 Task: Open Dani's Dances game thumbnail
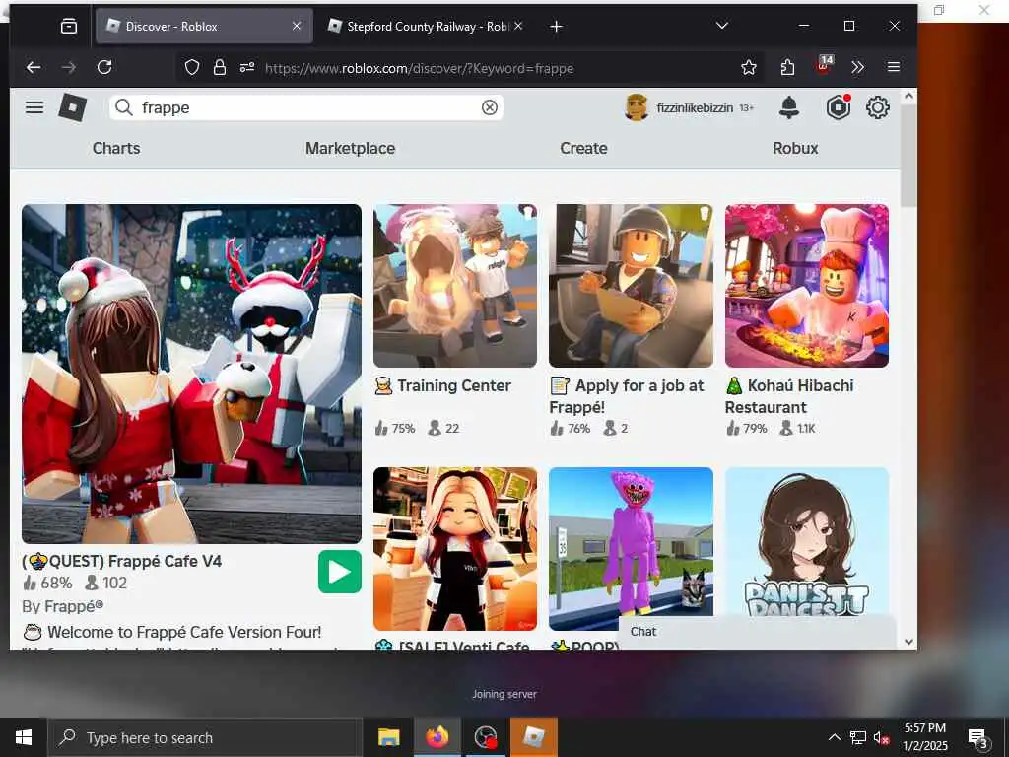point(807,543)
